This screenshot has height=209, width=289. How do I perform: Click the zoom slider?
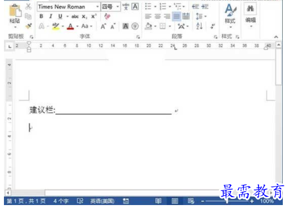pyautogui.click(x=227, y=202)
